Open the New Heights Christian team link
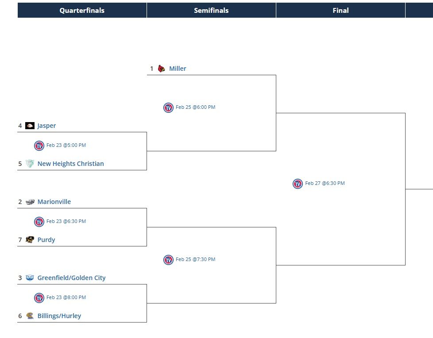Screen dimensions: 433x338 [x=70, y=164]
